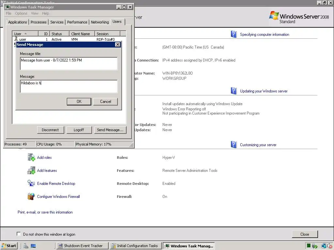The width and height of the screenshot is (334, 250).
Task: Click the Configure Windows Firewall icon
Action: [x=31, y=196]
